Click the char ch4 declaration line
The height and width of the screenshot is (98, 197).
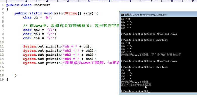coord(40,38)
